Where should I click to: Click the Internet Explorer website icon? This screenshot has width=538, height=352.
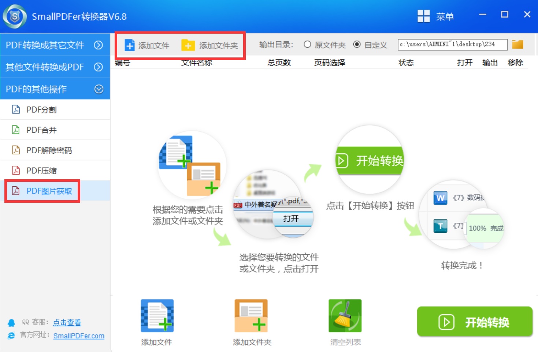click(11, 336)
